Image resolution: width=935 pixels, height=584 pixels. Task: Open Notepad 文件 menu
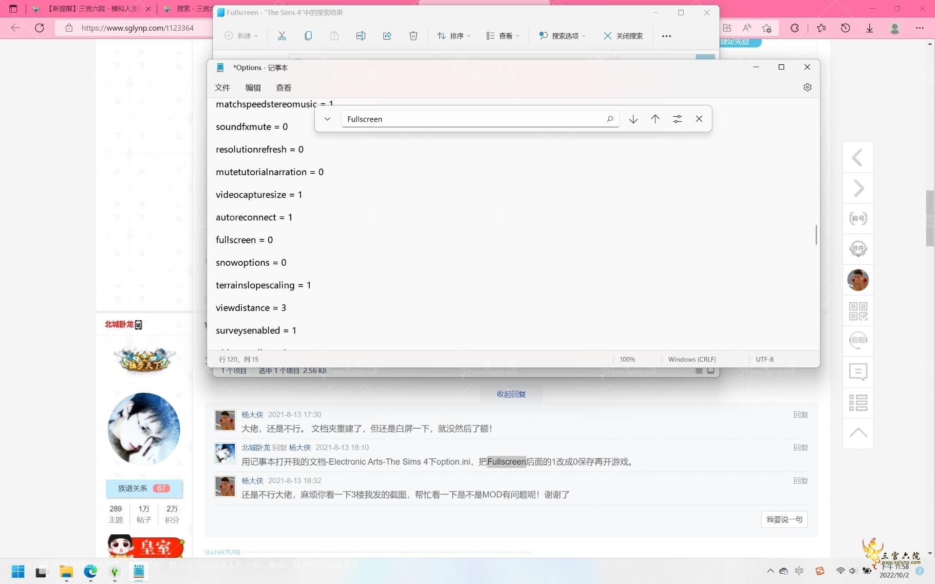click(222, 88)
